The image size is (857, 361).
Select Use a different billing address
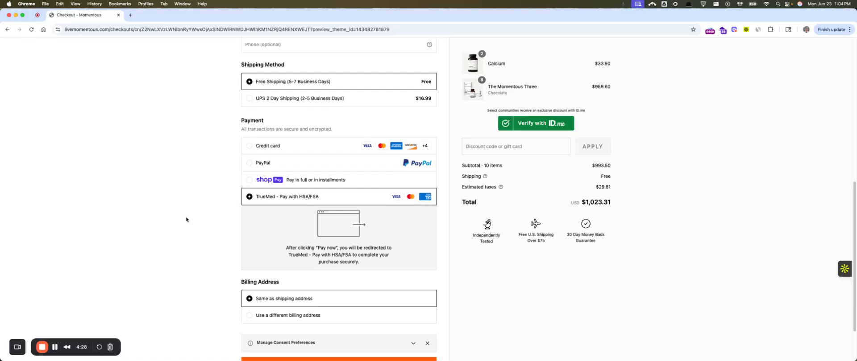339,315
